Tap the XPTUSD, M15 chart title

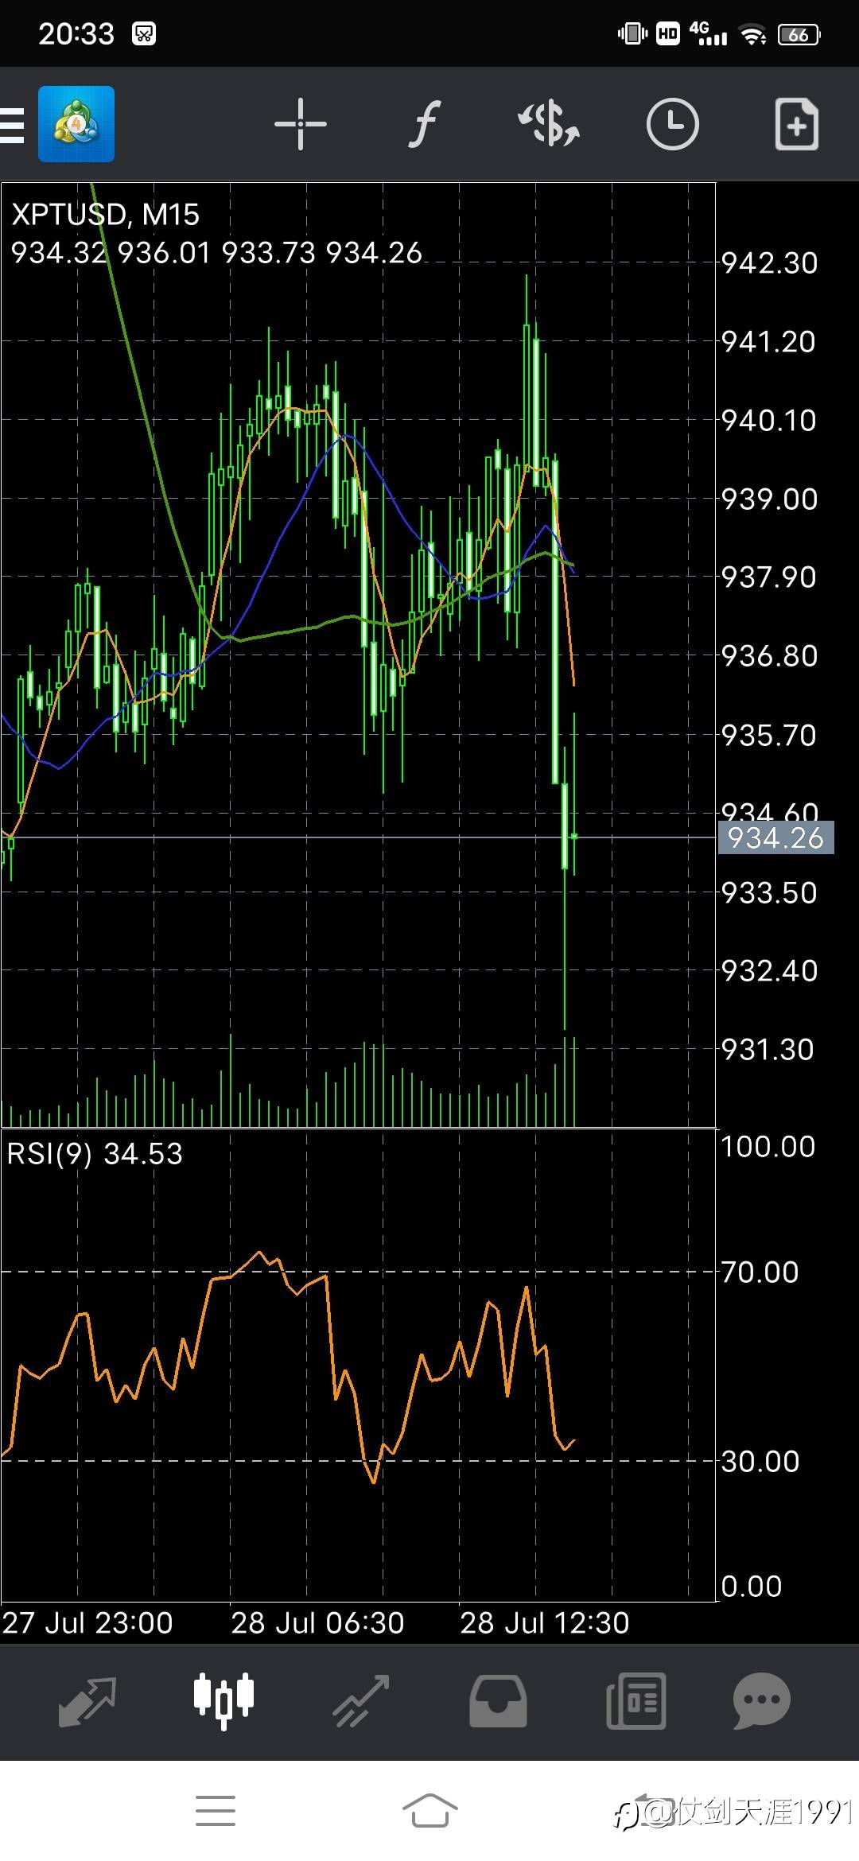tap(106, 215)
